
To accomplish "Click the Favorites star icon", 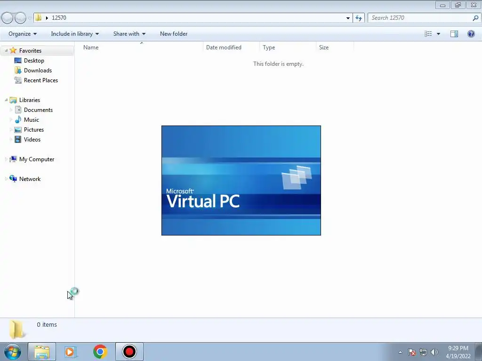I will [13, 50].
